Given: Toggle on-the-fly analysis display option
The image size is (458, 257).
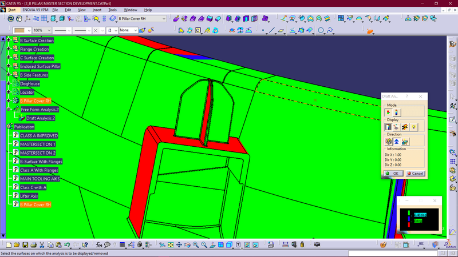Looking at the screenshot, I should point(396,127).
